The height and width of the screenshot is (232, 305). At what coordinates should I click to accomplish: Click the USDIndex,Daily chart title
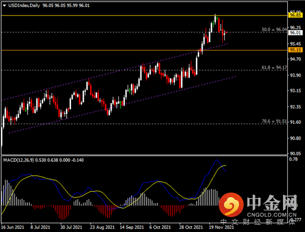point(24,5)
